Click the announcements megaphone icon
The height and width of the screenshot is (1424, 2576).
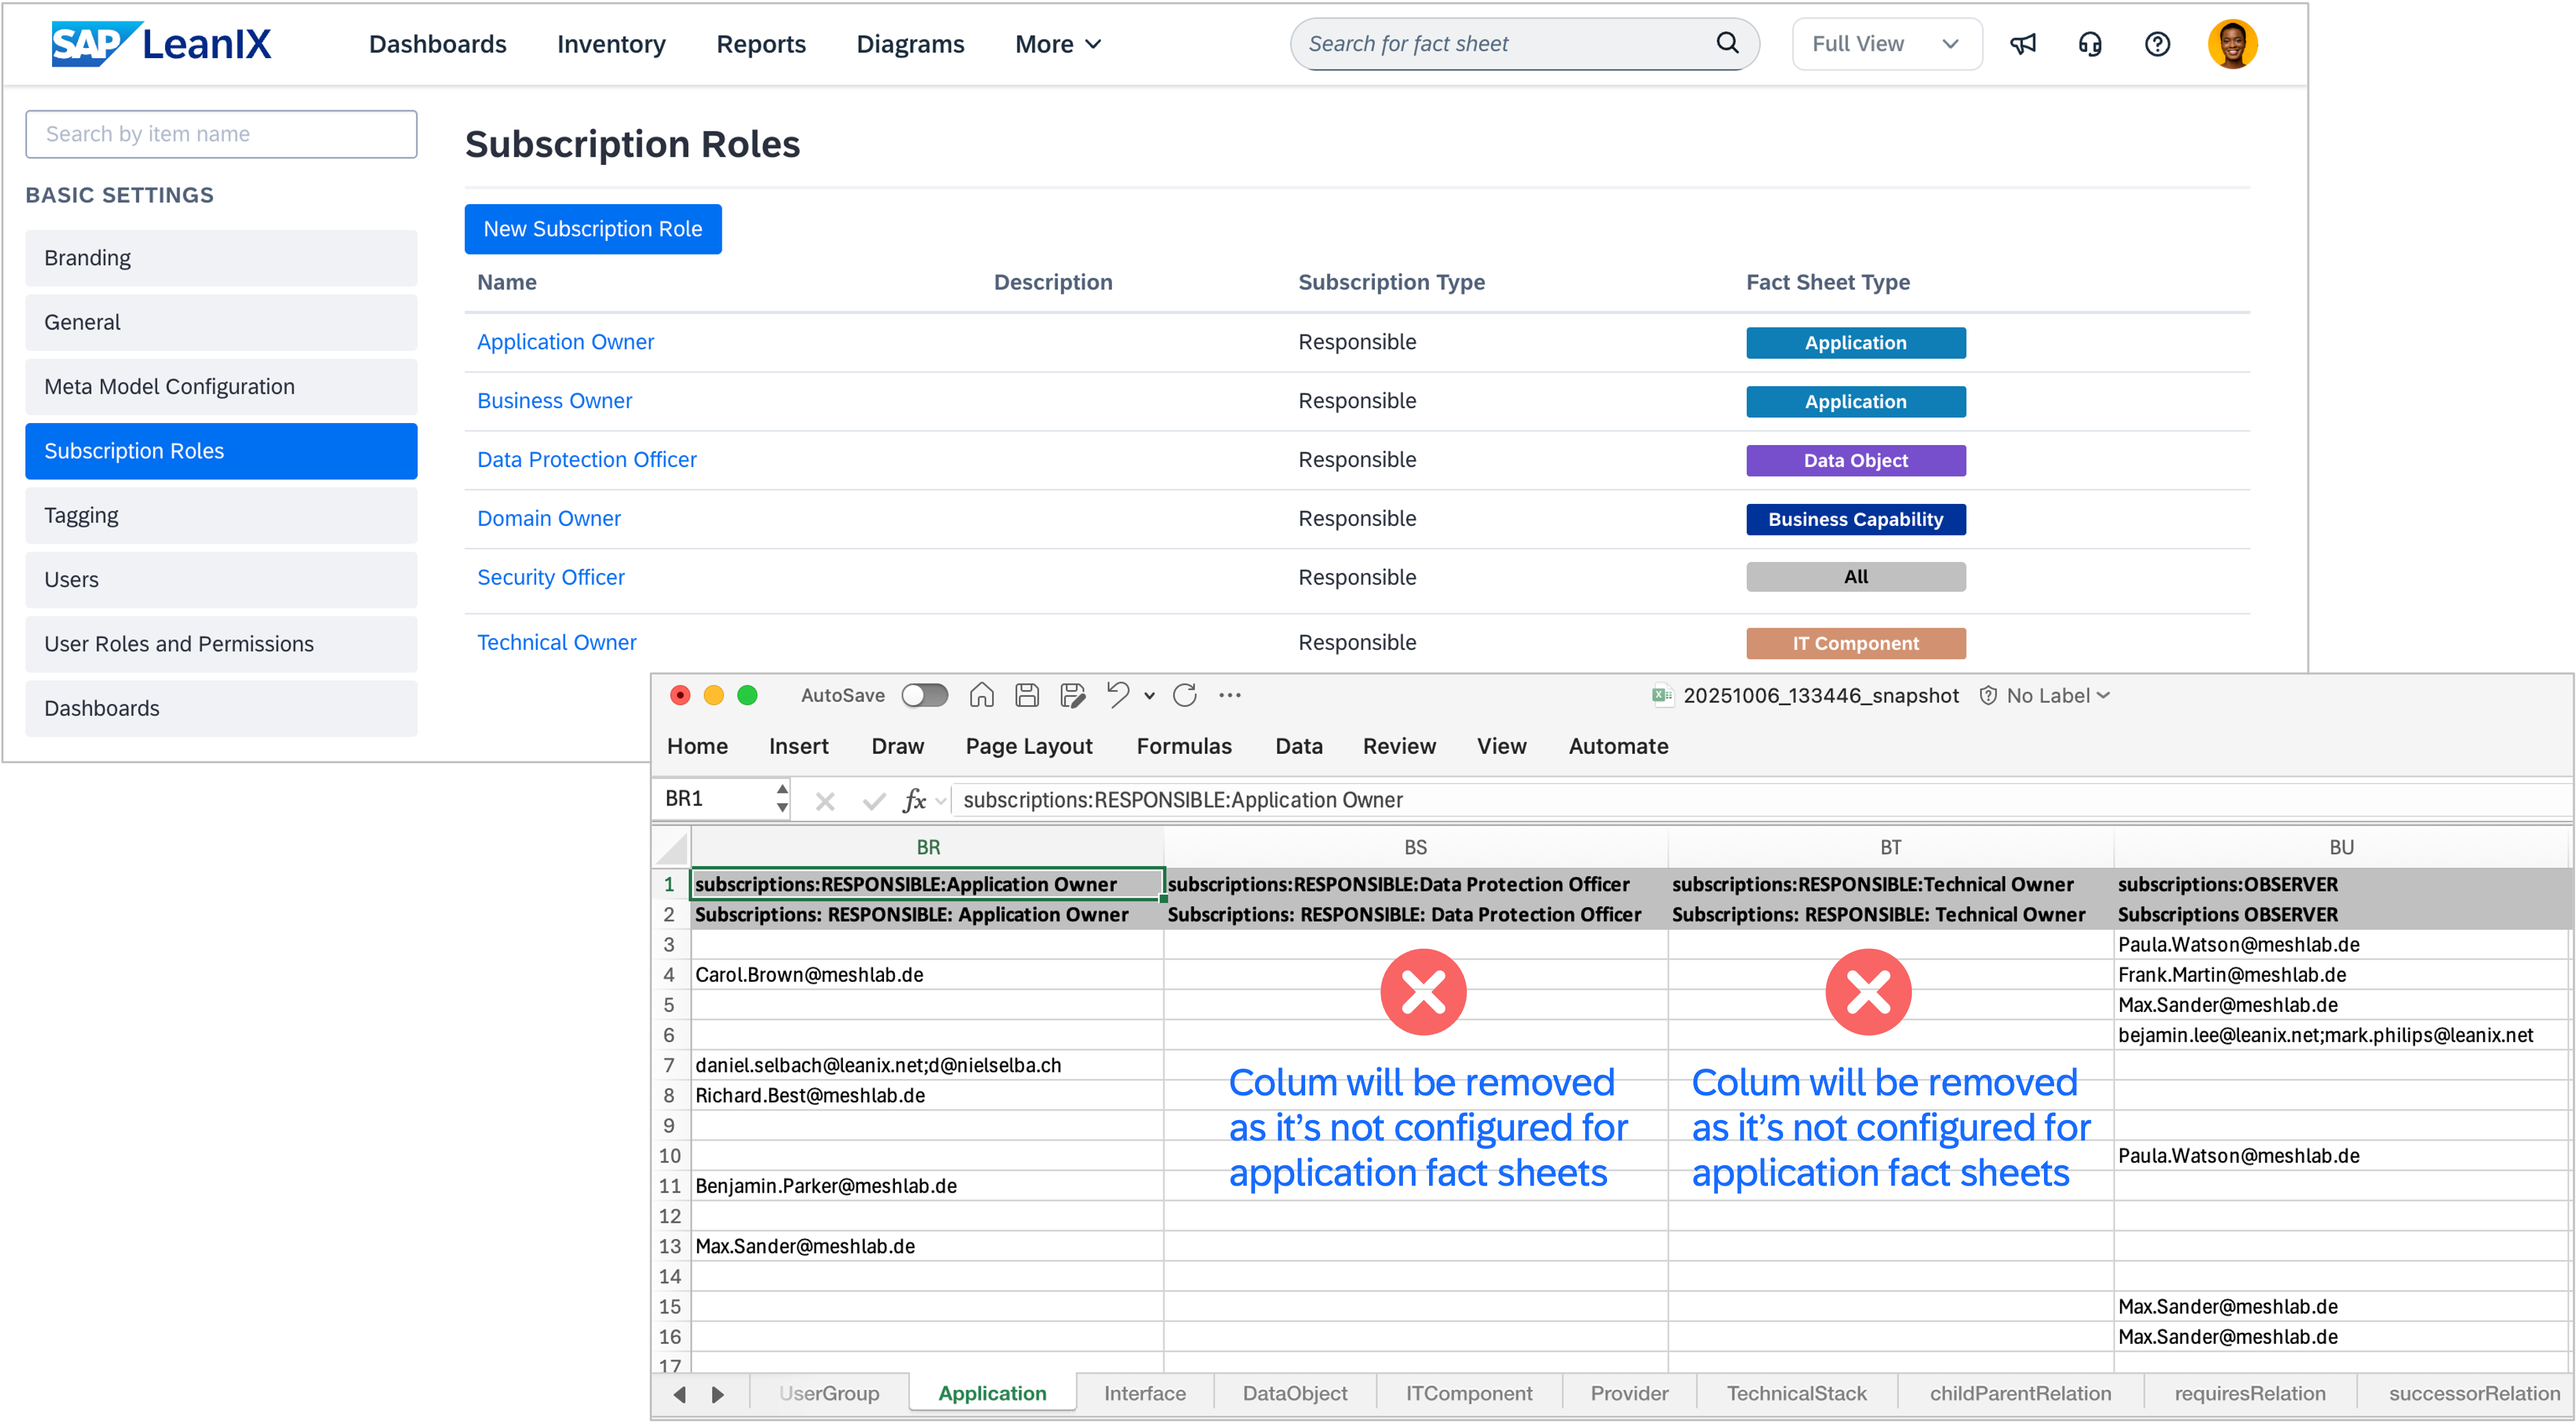click(2022, 44)
